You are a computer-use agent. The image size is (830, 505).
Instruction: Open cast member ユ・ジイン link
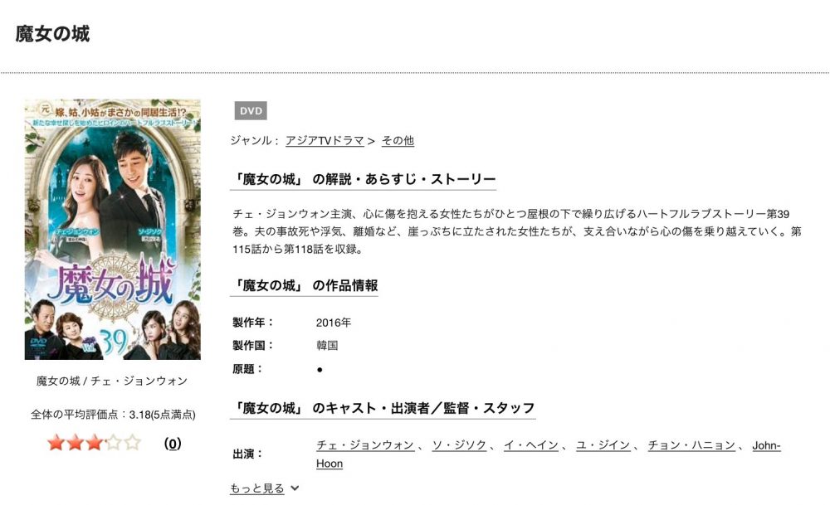(603, 445)
